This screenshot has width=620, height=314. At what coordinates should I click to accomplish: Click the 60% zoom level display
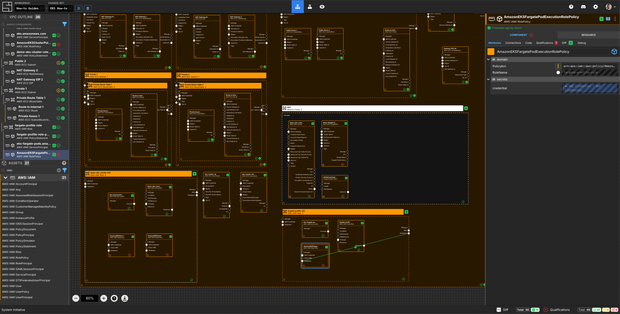(x=90, y=298)
